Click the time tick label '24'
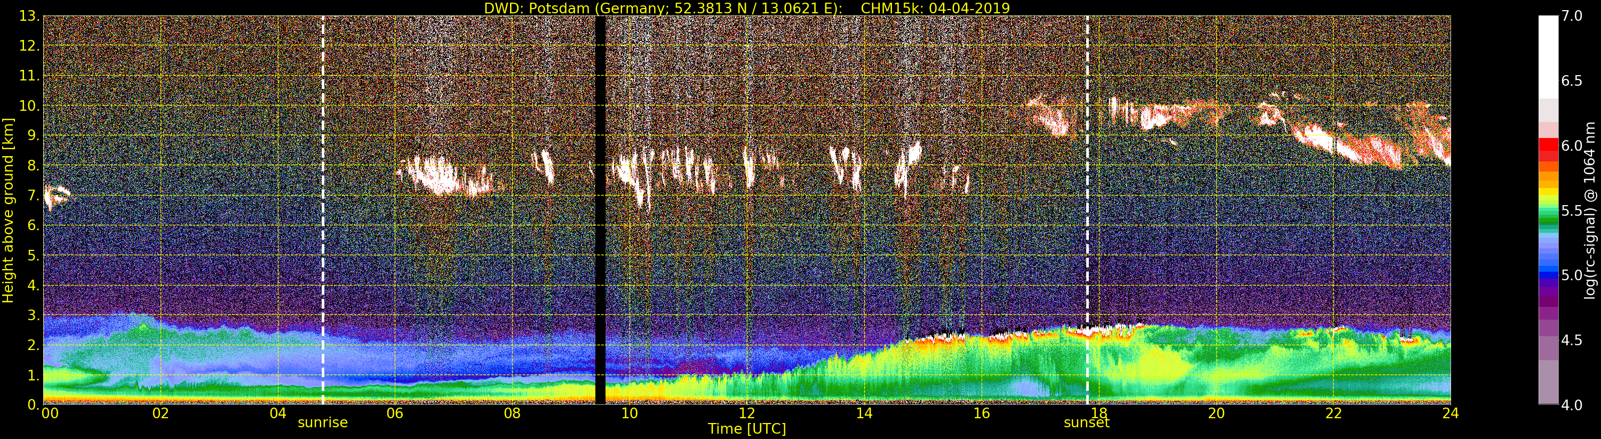Viewport: 1601px width, 439px height. tap(1451, 413)
